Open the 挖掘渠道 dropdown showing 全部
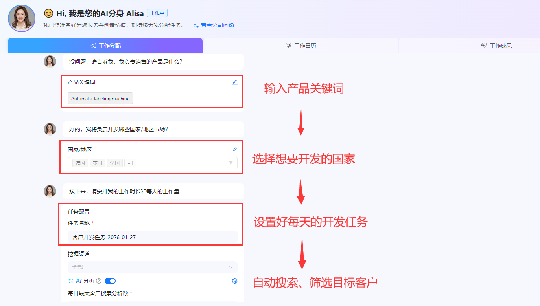The image size is (540, 306). pos(152,267)
